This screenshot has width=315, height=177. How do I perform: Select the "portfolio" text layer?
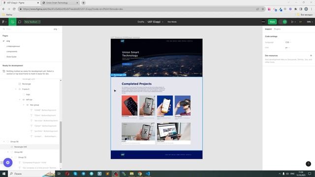46,131
